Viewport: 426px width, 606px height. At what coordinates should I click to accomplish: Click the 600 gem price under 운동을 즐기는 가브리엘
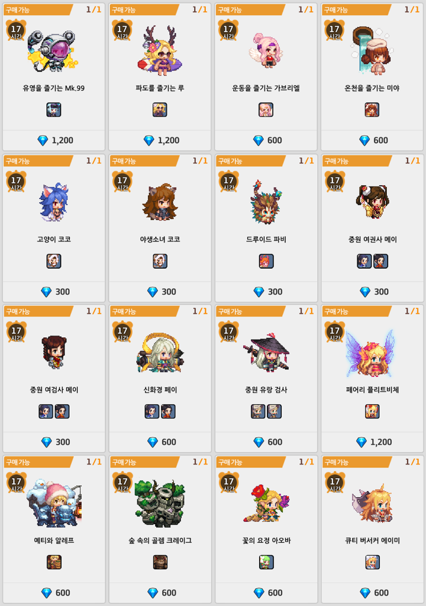tap(267, 140)
